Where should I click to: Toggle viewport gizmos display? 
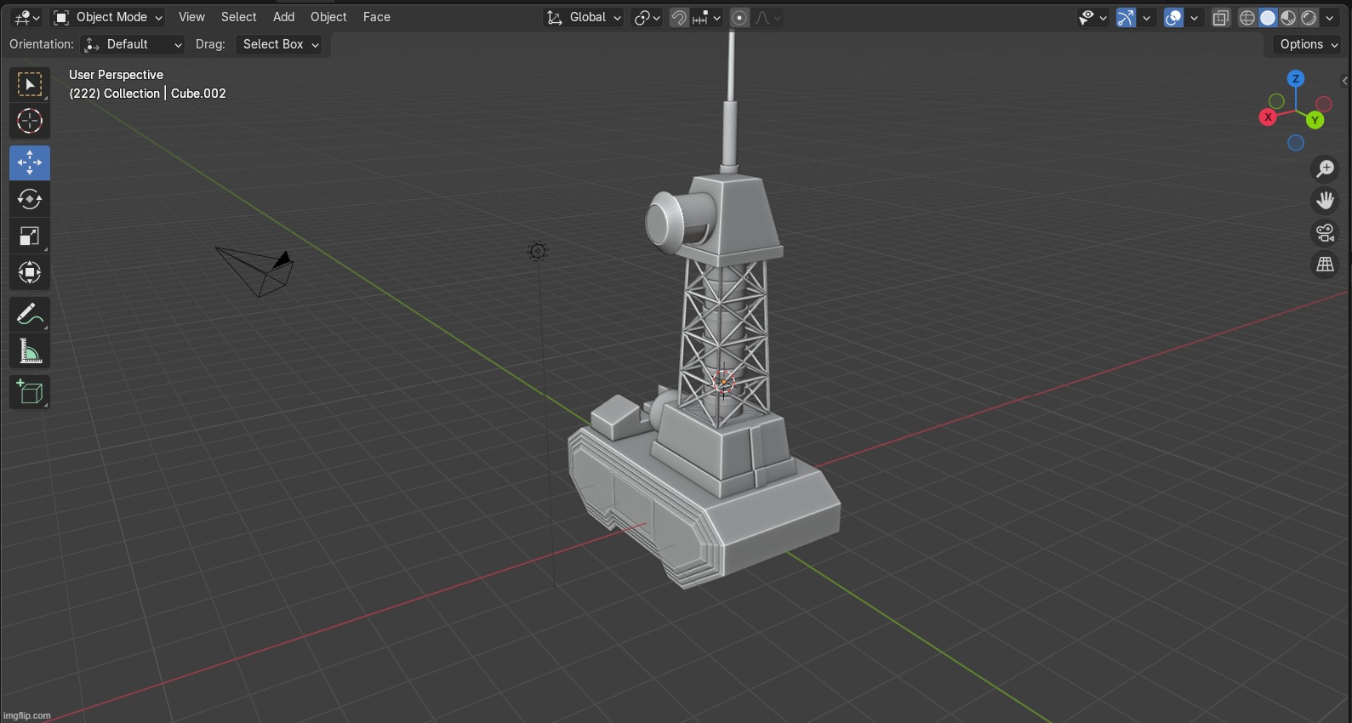1127,17
